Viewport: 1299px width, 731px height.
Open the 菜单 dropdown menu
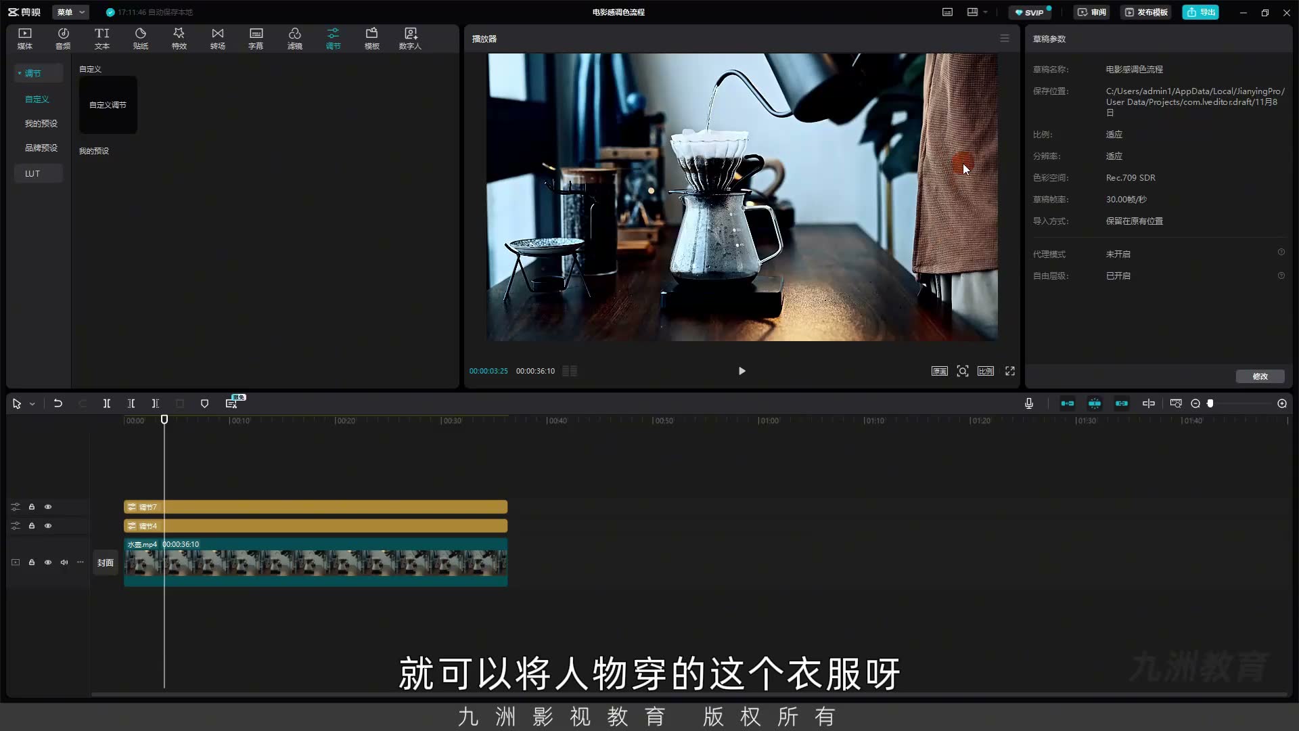click(70, 12)
